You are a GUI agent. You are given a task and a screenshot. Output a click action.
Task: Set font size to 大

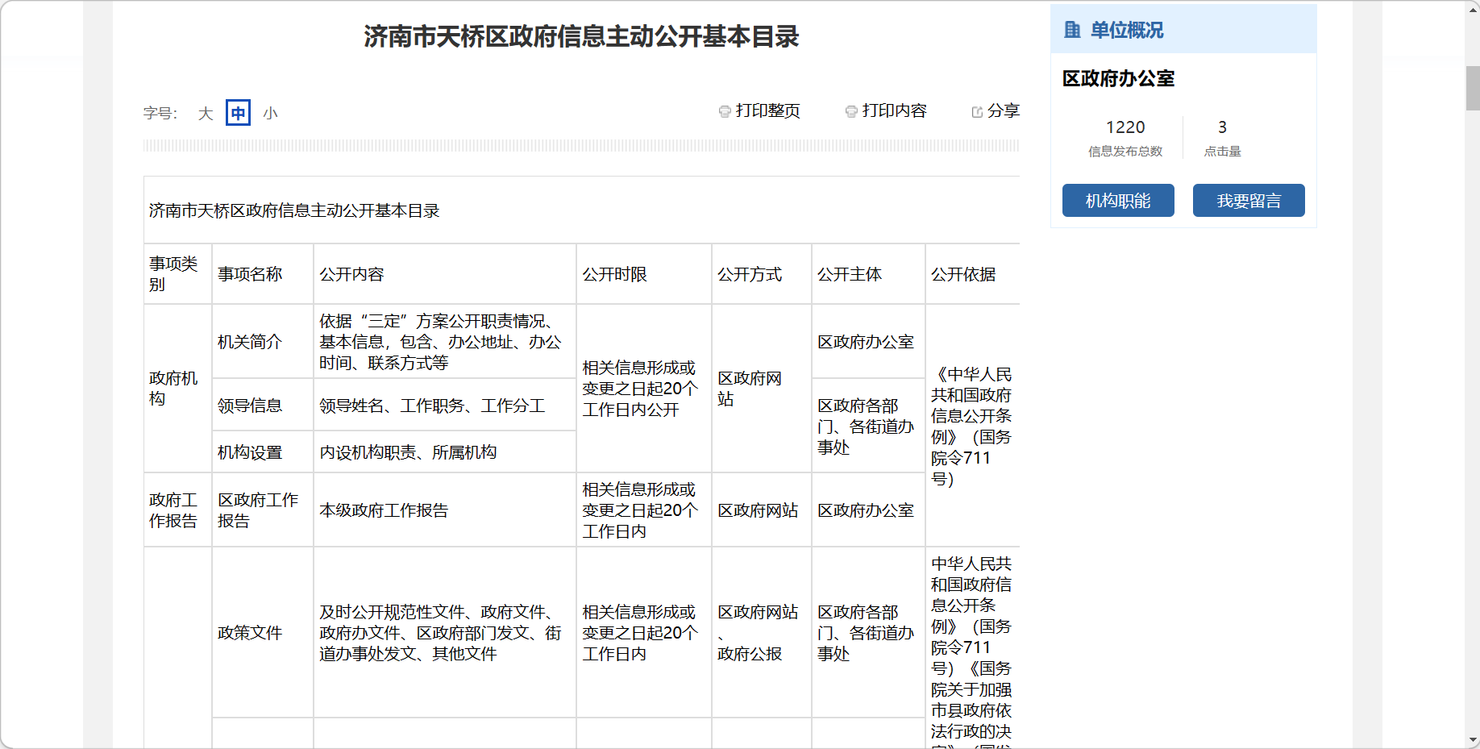[206, 113]
